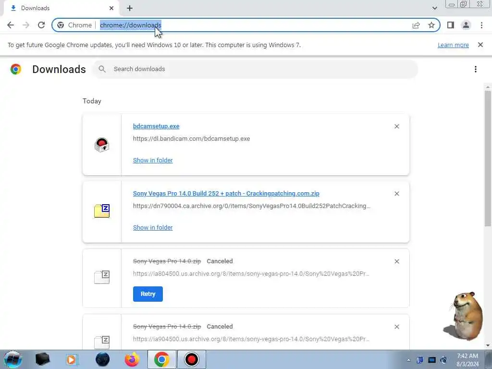Go back using the browser back arrow
492x369 pixels.
[11, 25]
